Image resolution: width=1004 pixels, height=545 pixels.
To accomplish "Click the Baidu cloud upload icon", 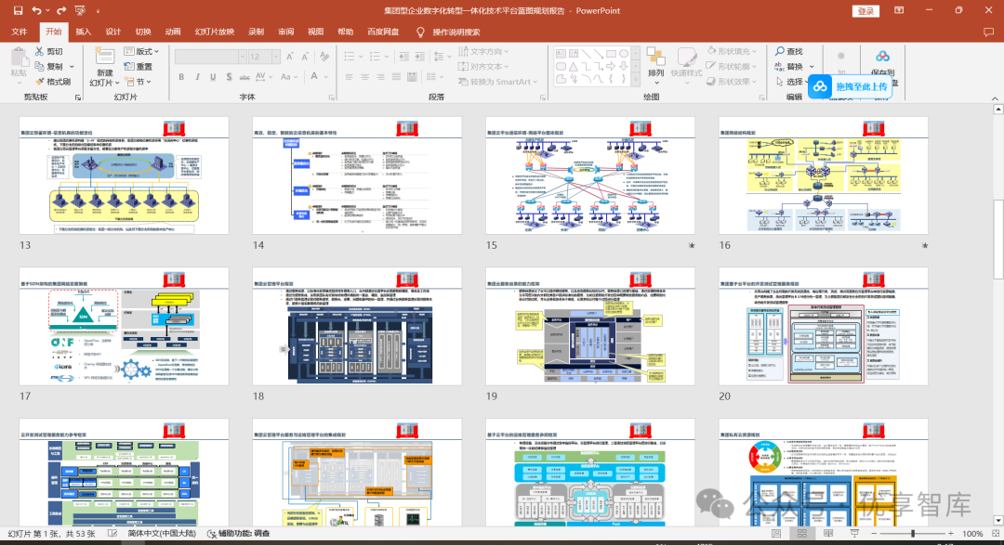I will pyautogui.click(x=820, y=86).
